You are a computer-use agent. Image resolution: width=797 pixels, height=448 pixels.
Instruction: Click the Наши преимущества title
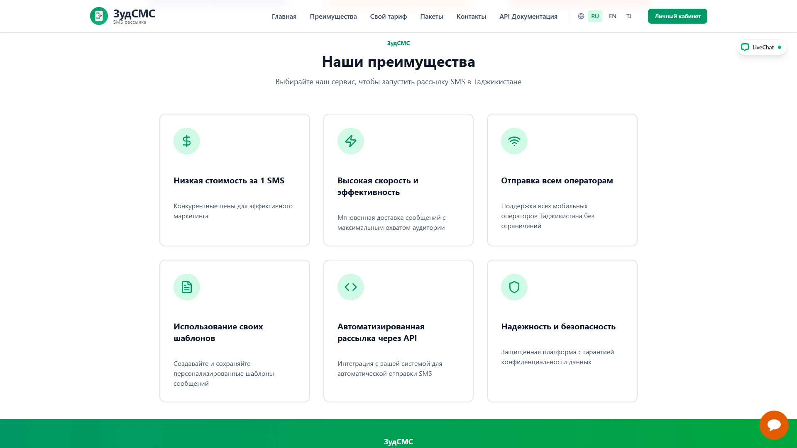coord(398,62)
